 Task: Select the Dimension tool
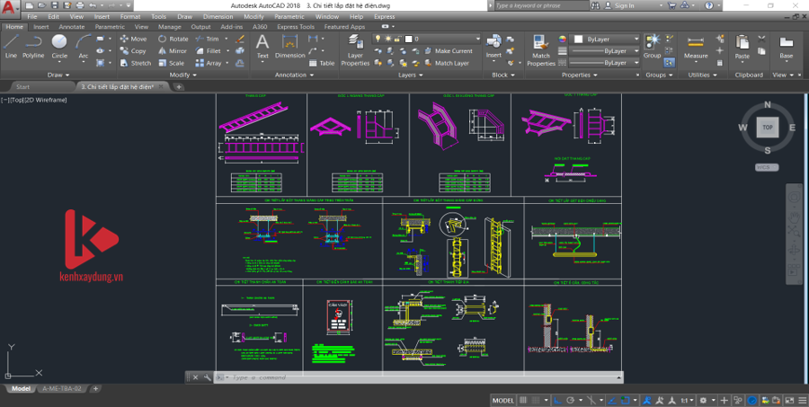click(x=290, y=46)
